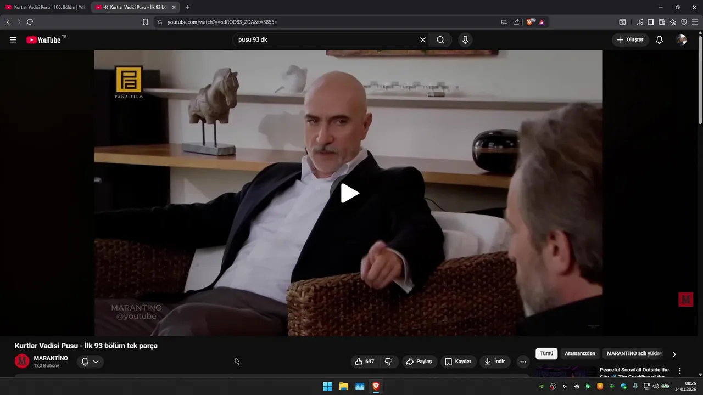Open YouTube notifications bell

point(660,40)
